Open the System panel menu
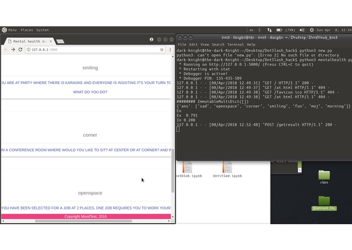 [x=43, y=30]
